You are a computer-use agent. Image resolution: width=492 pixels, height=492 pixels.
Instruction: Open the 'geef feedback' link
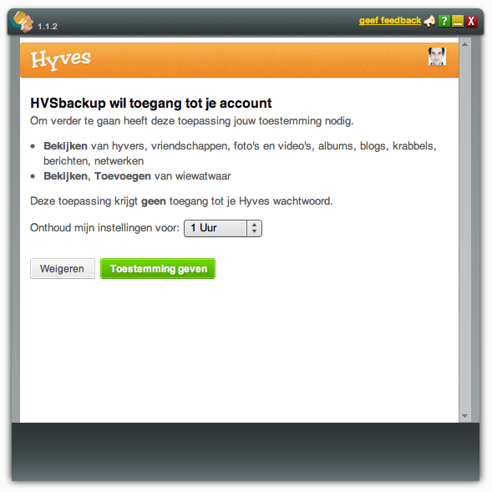(390, 21)
